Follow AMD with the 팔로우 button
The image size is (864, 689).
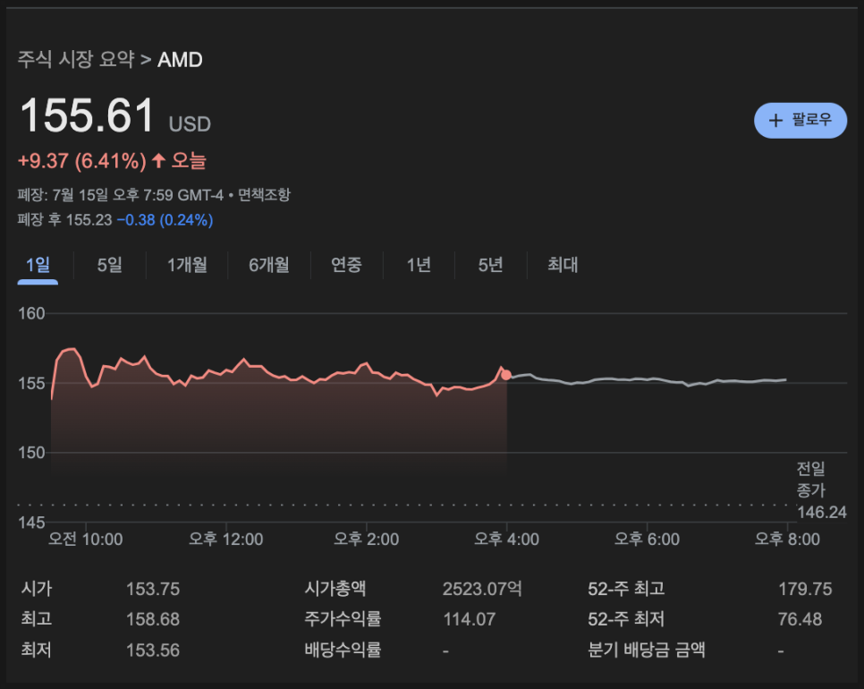tap(800, 120)
